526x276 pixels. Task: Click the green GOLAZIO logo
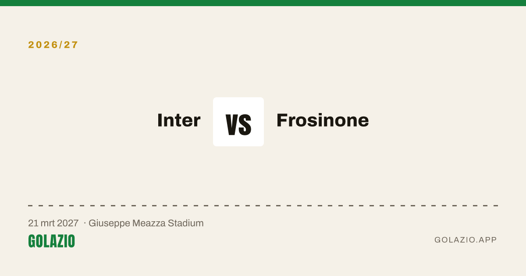[51, 241]
